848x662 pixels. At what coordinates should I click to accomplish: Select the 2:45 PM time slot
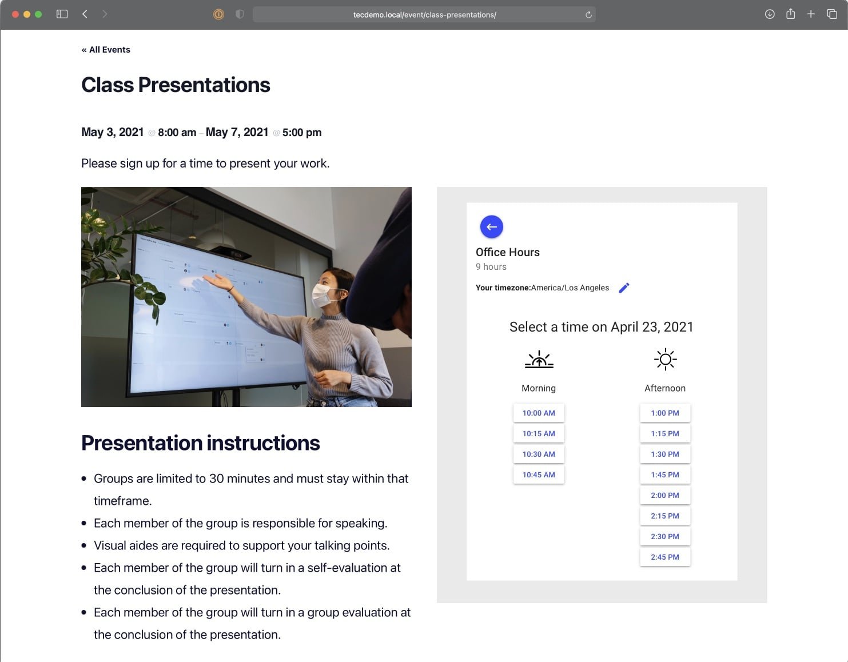[x=665, y=557]
